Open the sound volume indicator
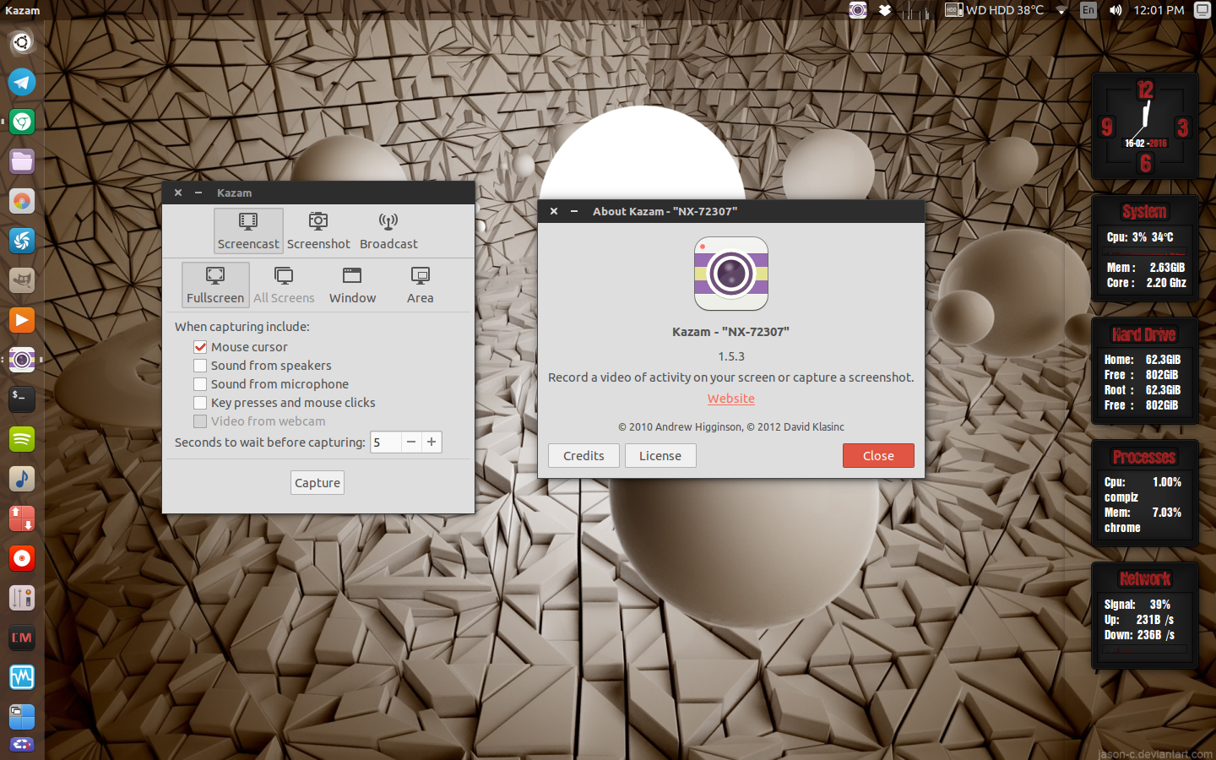 pos(1116,10)
